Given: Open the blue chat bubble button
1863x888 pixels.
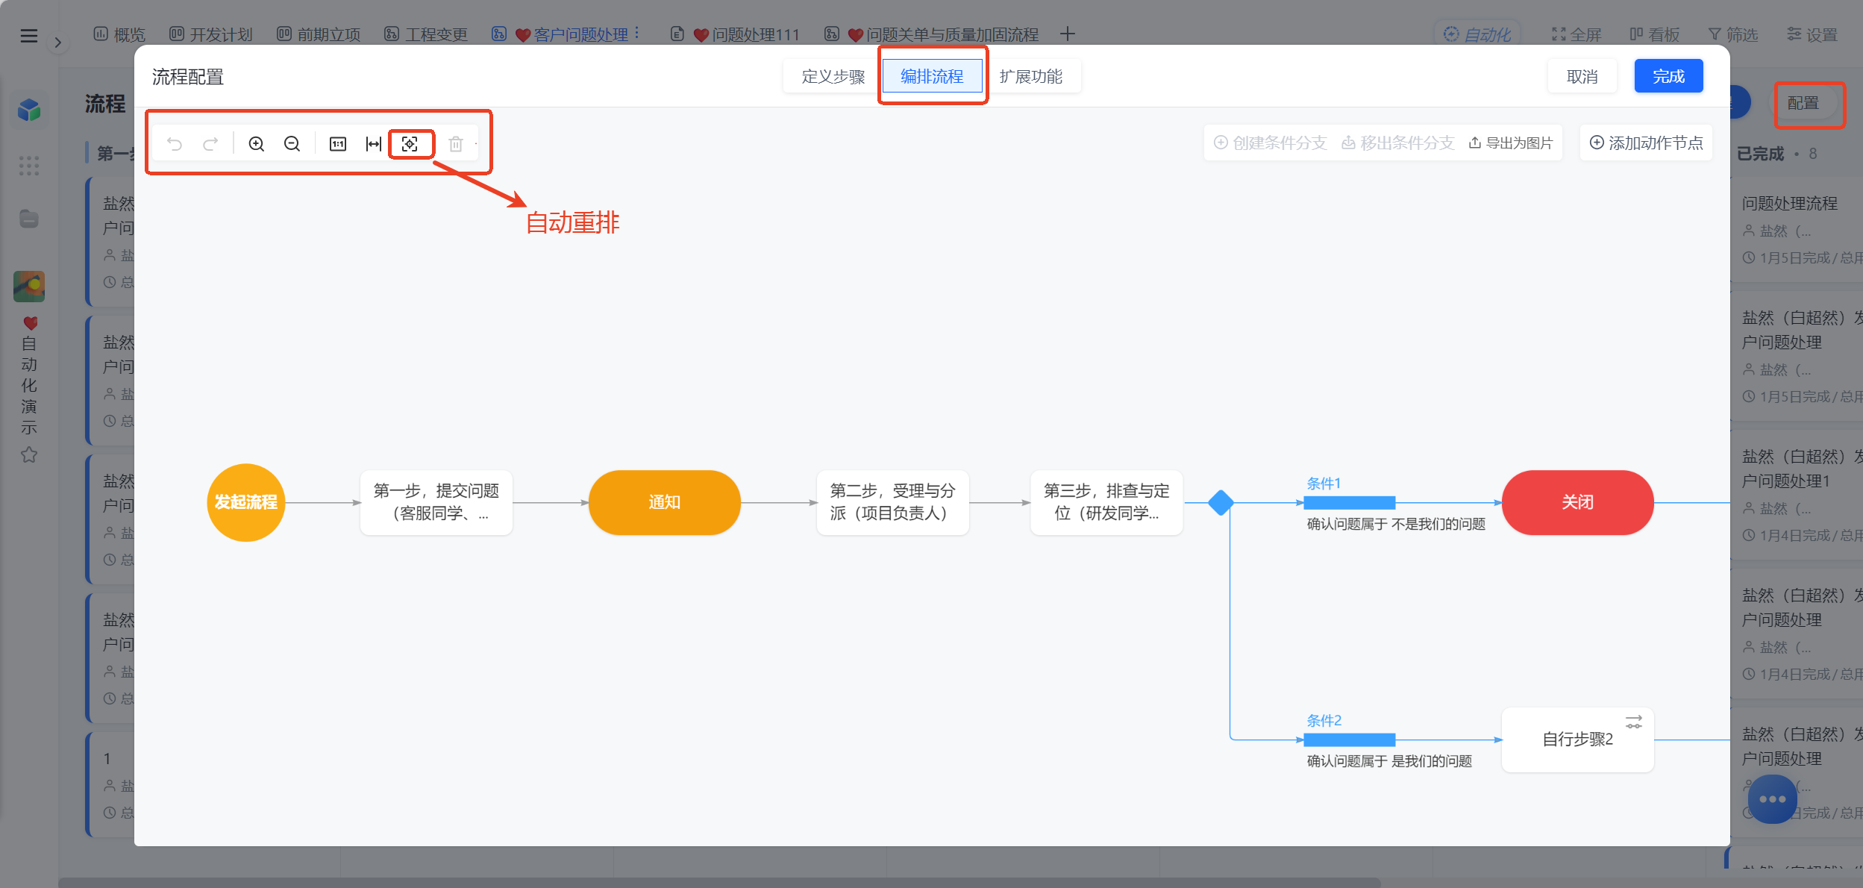Looking at the screenshot, I should [1772, 799].
